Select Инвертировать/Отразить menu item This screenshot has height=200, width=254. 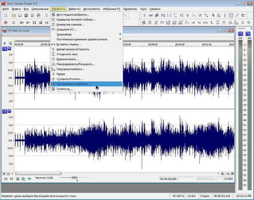(x=87, y=49)
